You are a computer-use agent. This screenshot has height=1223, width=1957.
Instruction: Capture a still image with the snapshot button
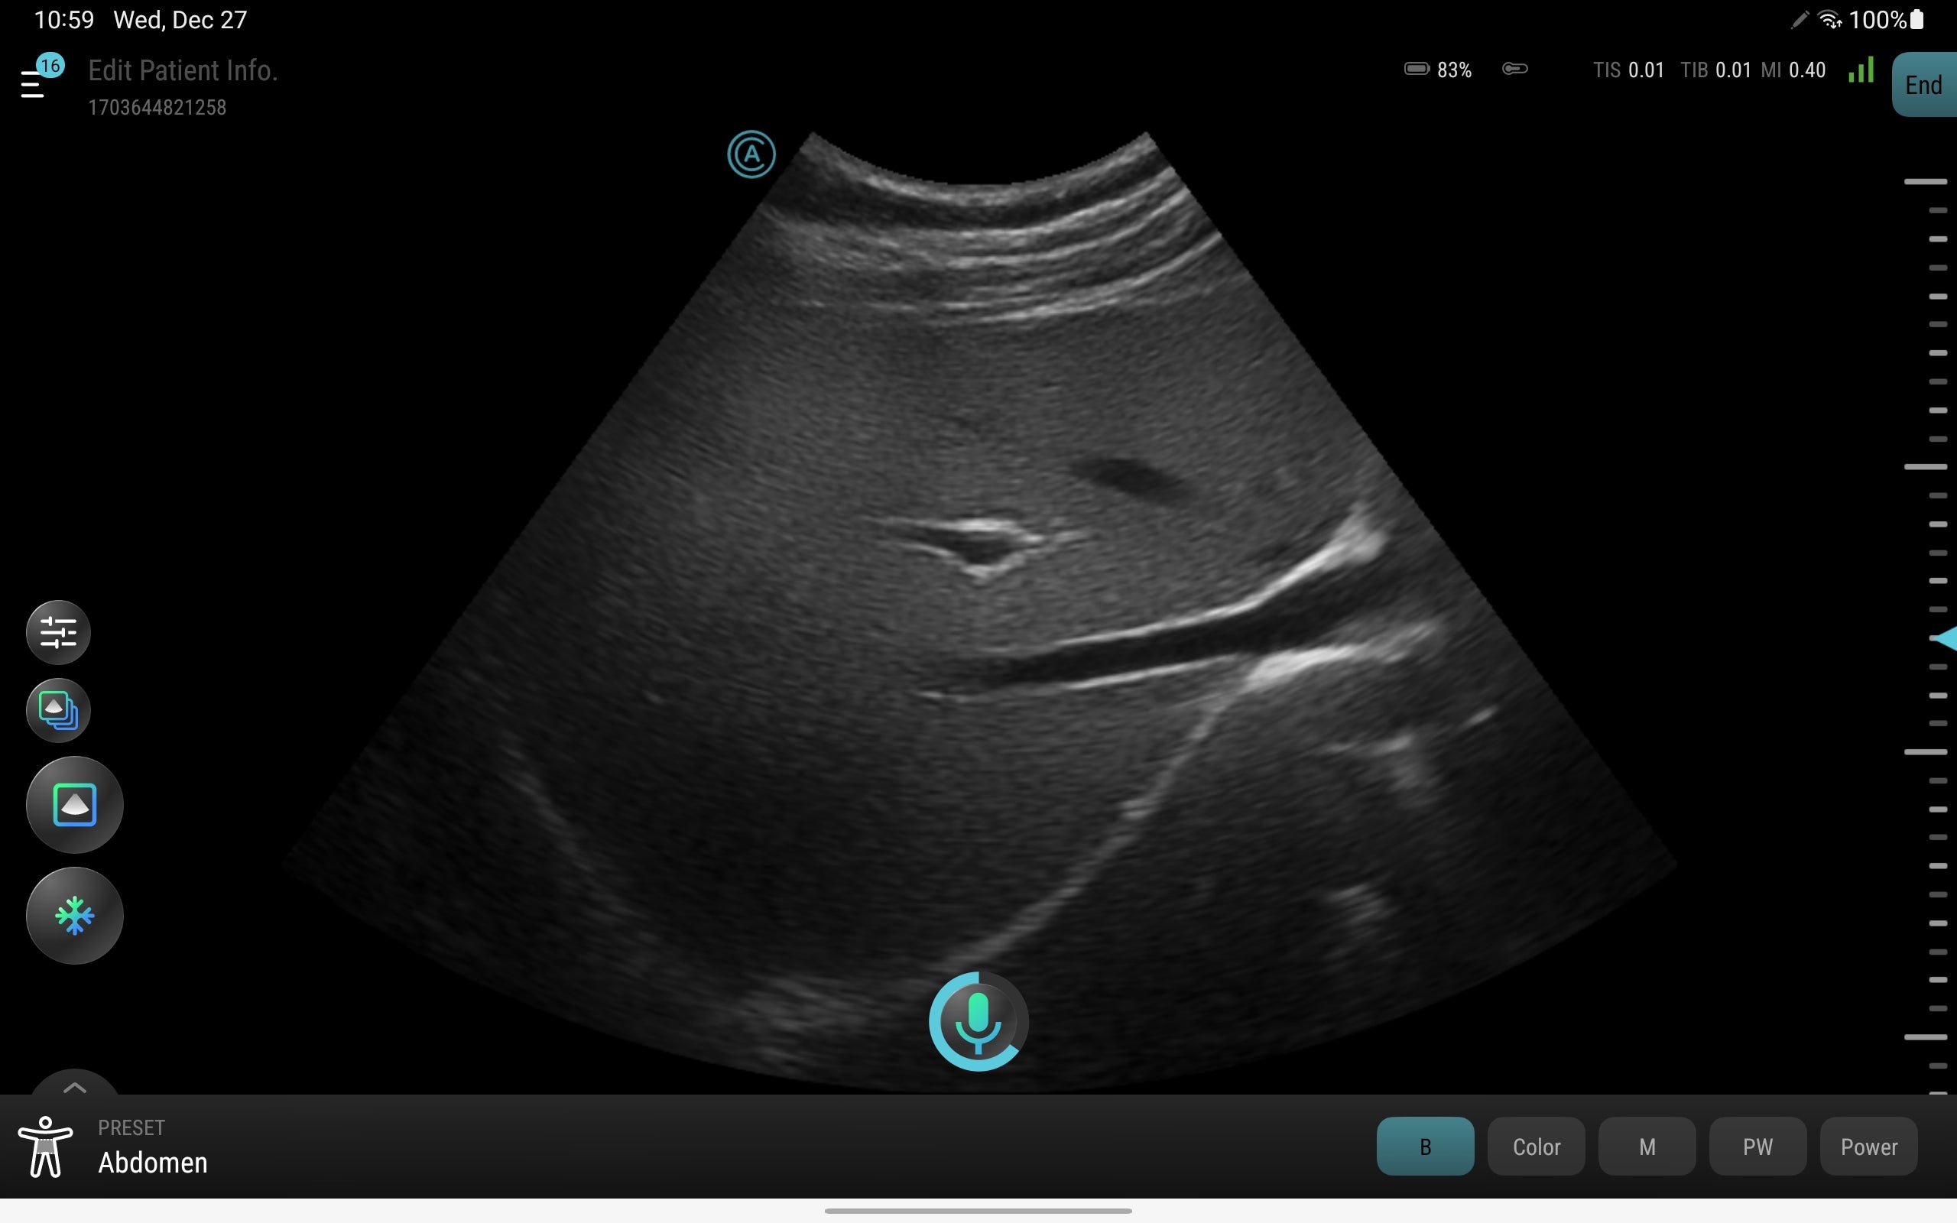74,805
